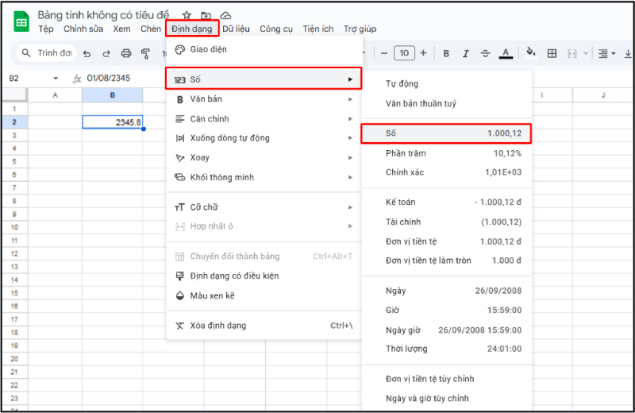635x413 pixels.
Task: Apply Đơn vị tiền tệ format
Action: [446, 241]
